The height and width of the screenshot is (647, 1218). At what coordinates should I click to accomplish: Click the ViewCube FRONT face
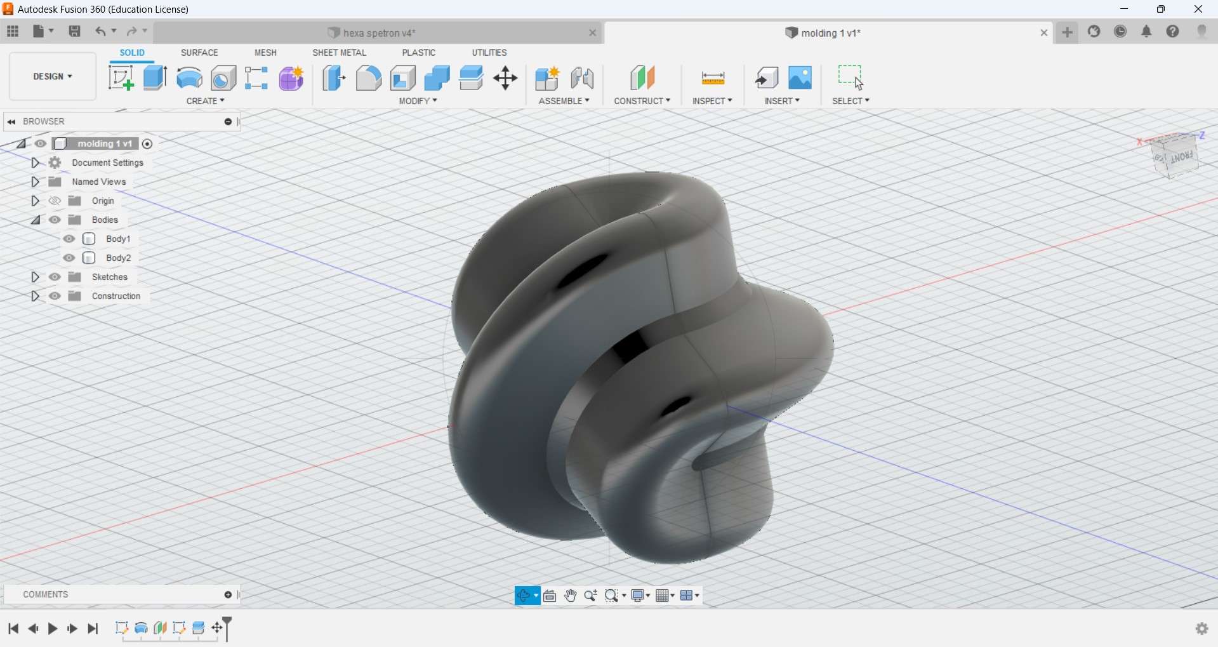click(1182, 157)
